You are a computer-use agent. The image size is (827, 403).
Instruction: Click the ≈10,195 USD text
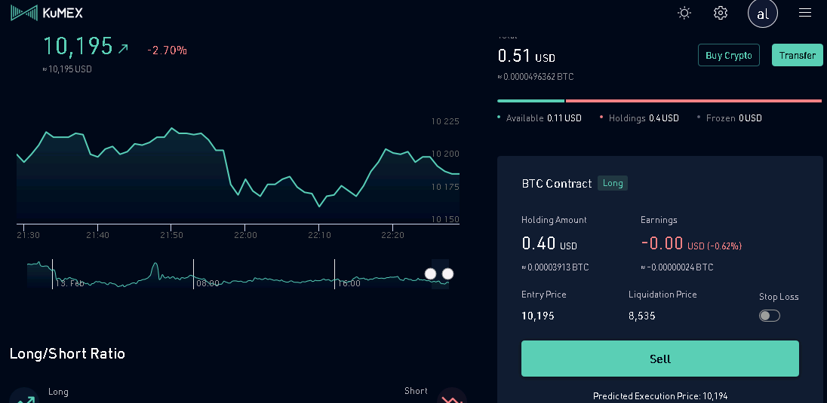click(67, 69)
